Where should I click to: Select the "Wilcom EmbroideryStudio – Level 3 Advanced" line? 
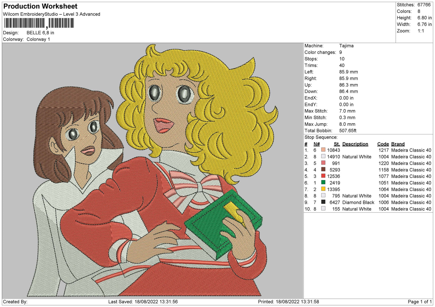coord(51,14)
